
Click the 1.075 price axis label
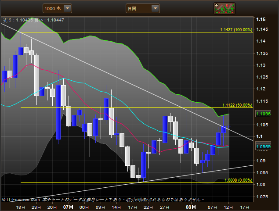click(262, 197)
